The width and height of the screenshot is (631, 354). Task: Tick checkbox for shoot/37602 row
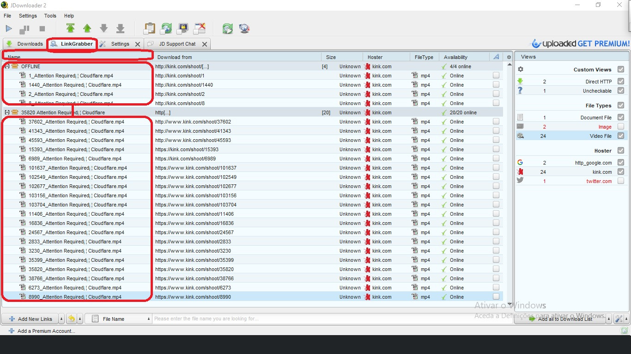click(496, 122)
